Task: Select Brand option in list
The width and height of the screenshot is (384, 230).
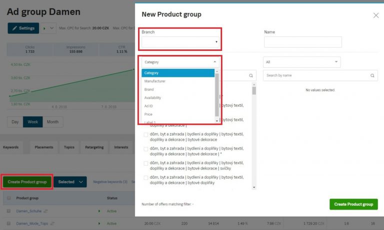Action: pos(178,89)
